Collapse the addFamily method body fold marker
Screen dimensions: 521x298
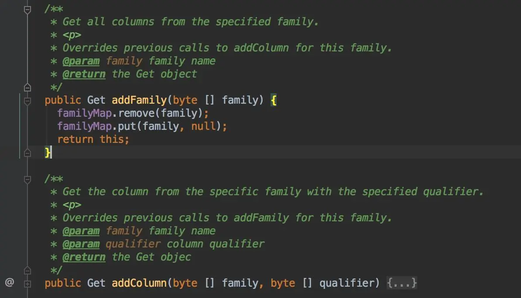point(27,101)
